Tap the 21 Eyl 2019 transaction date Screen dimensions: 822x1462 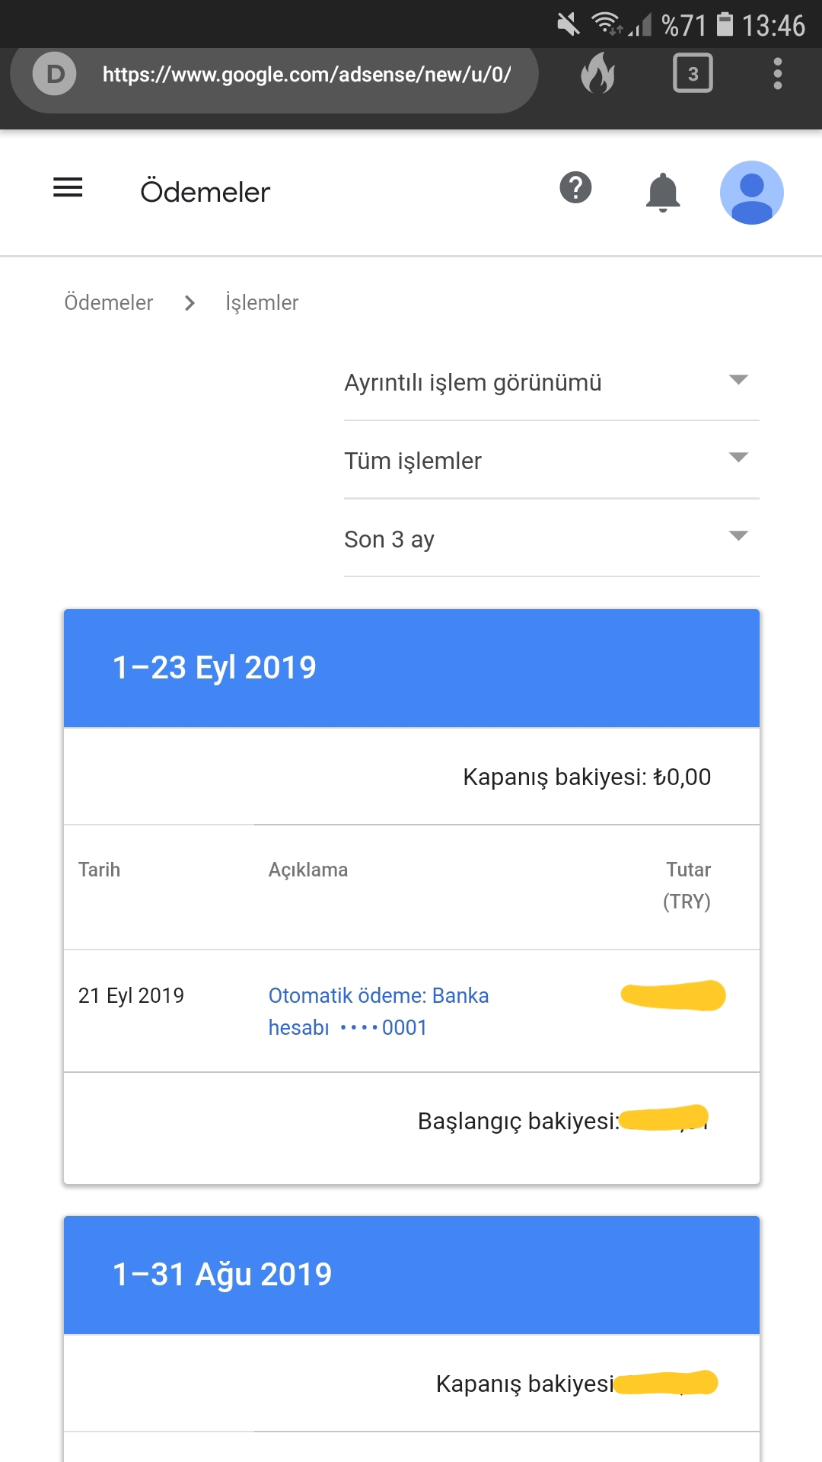click(x=131, y=995)
